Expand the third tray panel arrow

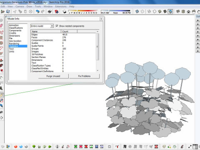click(x=197, y=28)
